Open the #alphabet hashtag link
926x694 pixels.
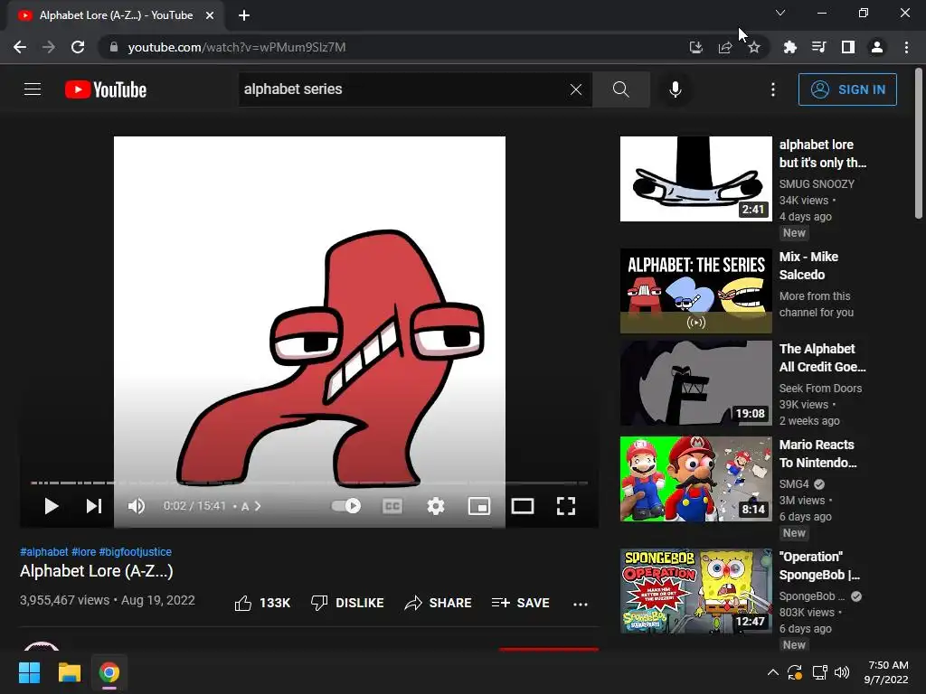[44, 552]
